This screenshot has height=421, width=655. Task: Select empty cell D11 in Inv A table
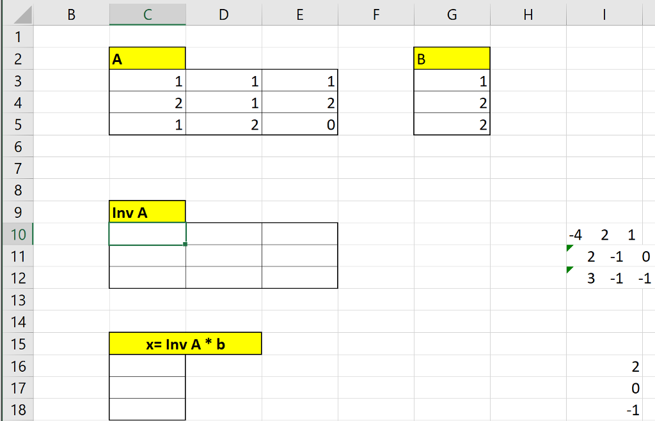tap(224, 256)
